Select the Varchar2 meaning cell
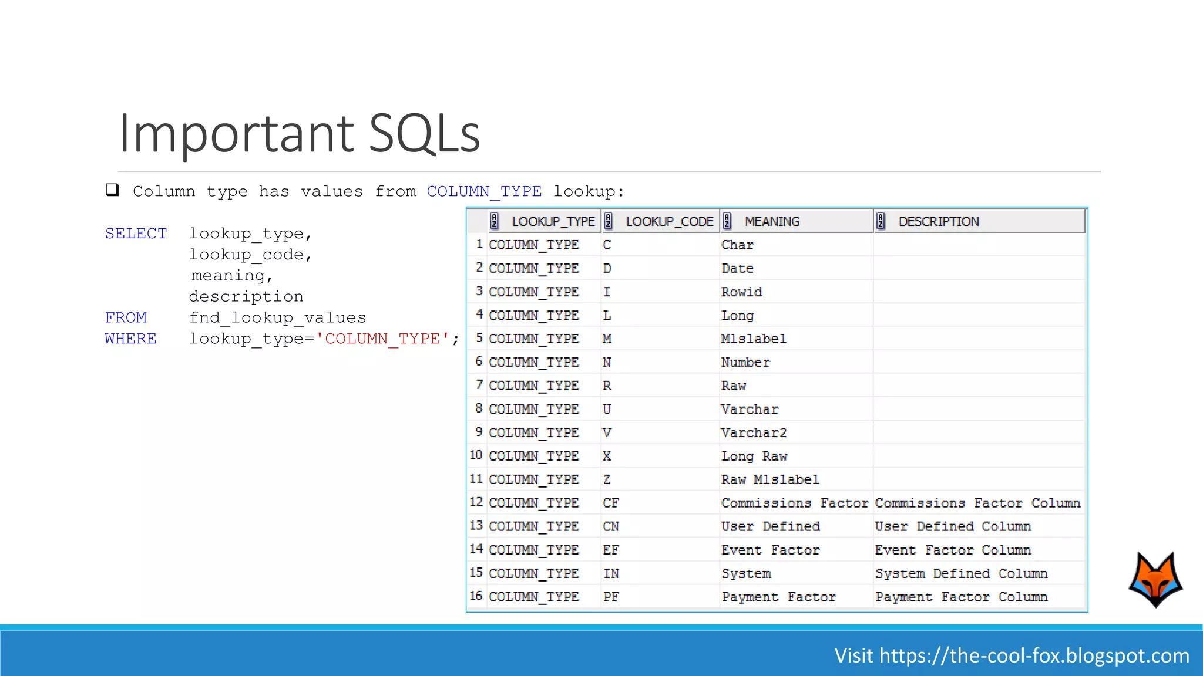The height and width of the screenshot is (676, 1203). pyautogui.click(x=754, y=432)
